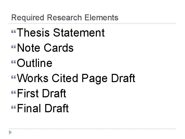Click the Note Cards text
Viewport: 185px width, 139px height.
pos(45,48)
